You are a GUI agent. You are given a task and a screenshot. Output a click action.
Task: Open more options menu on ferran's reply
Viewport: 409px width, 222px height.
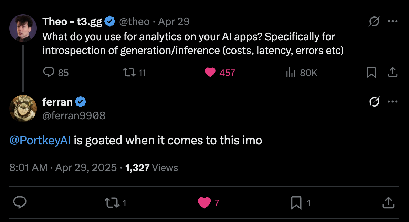click(392, 102)
